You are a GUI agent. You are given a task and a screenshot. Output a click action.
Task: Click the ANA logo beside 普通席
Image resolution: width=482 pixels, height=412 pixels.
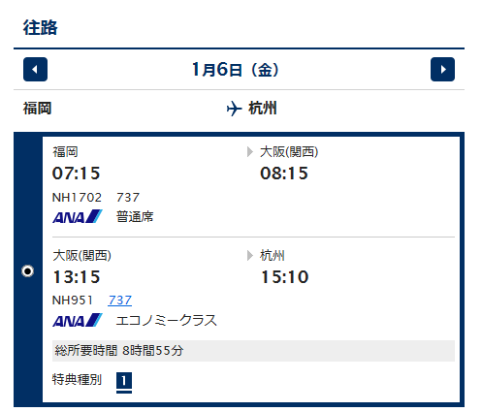pyautogui.click(x=78, y=216)
